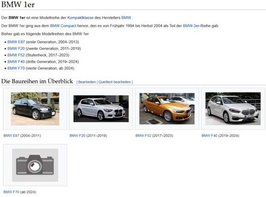Viewport: 266px width, 197px height.
Task: Open BMW F70 caption link under placeholder
Action: coord(11,192)
